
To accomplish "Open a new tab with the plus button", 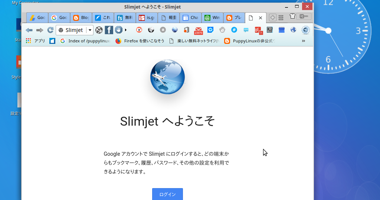I will tap(273, 17).
